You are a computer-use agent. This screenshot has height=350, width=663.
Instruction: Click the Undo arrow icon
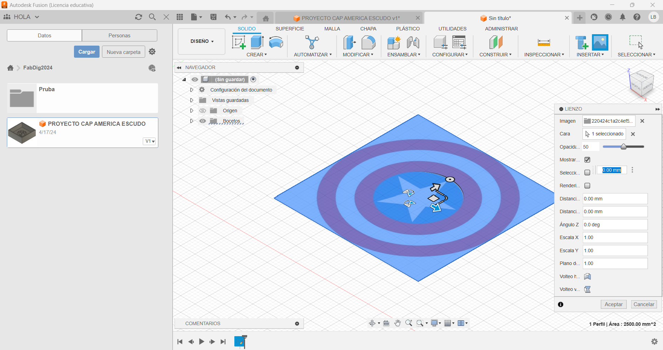pos(228,17)
